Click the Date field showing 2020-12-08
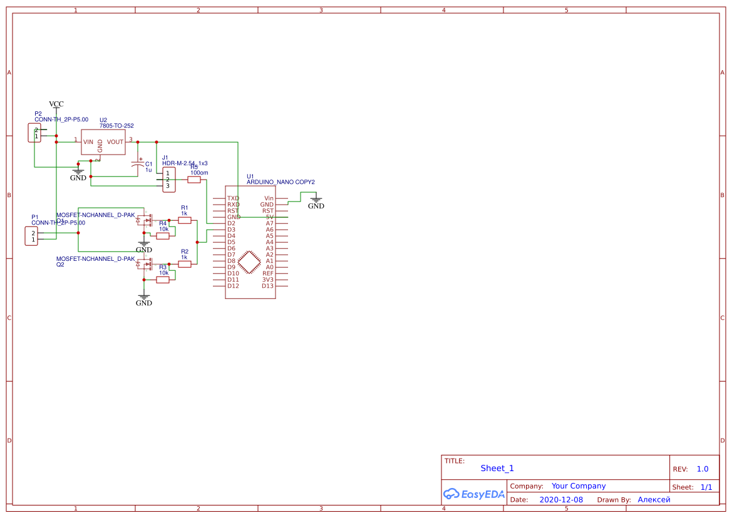This screenshot has width=732, height=518. pyautogui.click(x=560, y=499)
